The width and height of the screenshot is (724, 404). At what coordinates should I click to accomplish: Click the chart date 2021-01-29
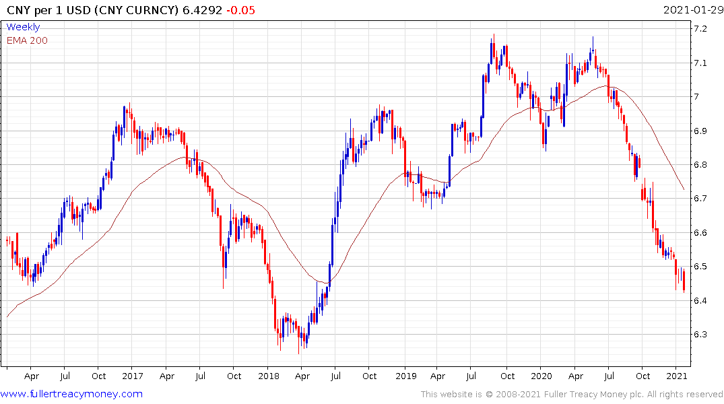click(693, 9)
